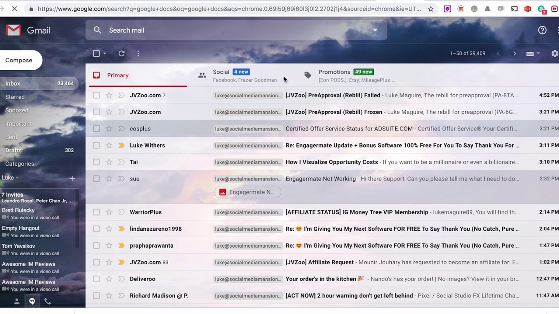Open search options dropdown arrow
This screenshot has width=559, height=314.
[375, 30]
